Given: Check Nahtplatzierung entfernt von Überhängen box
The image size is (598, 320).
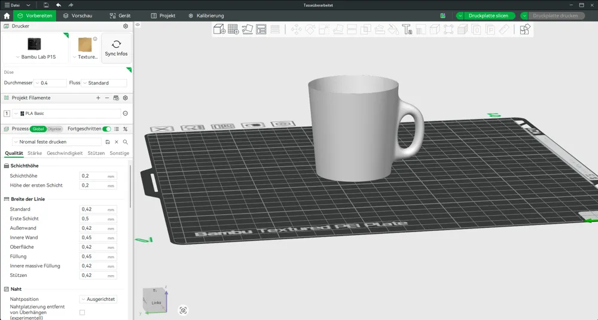Looking at the screenshot, I should click(82, 312).
